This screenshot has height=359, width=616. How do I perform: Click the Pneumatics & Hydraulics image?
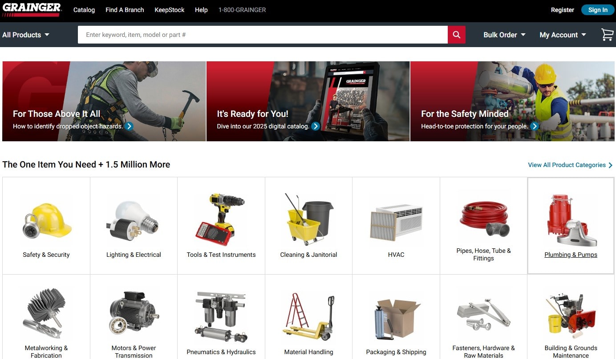(x=221, y=316)
